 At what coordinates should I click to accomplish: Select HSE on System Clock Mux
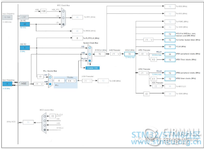[90, 54]
